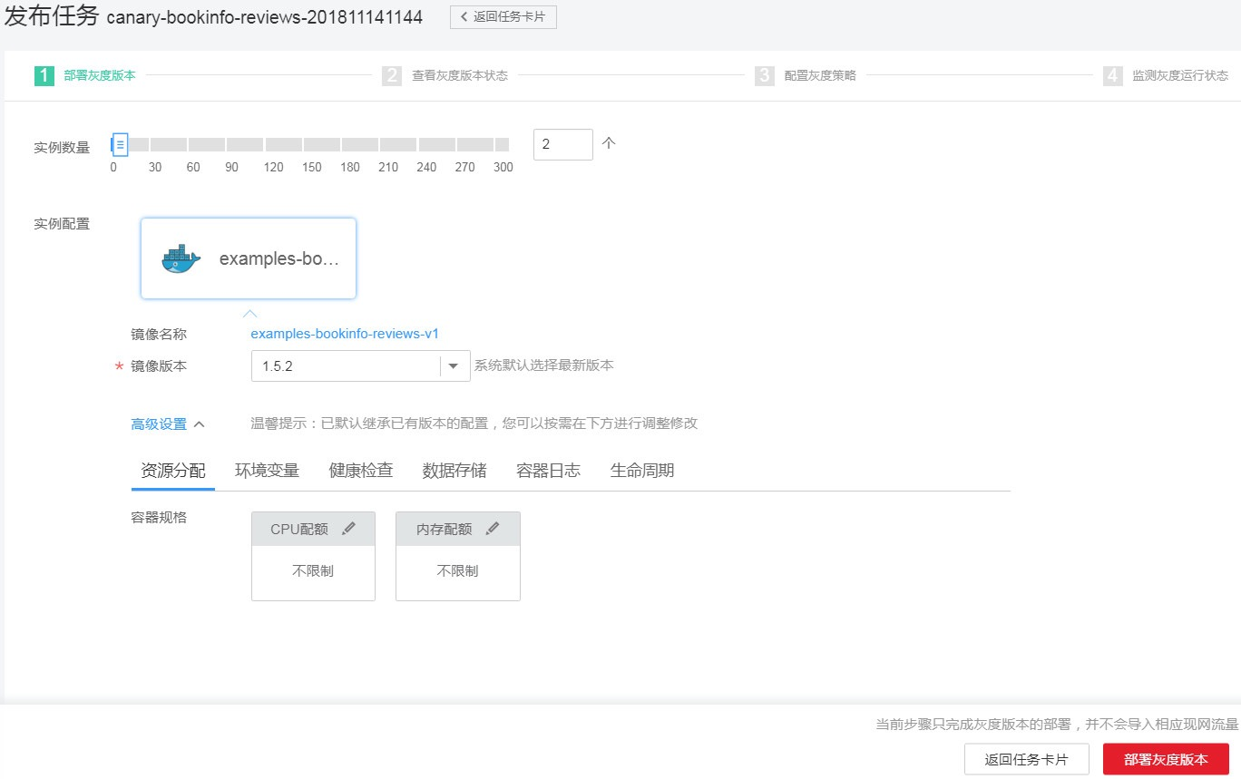Click the 系统默认选择最新版本 hint text
This screenshot has height=779, width=1241.
[x=543, y=365]
